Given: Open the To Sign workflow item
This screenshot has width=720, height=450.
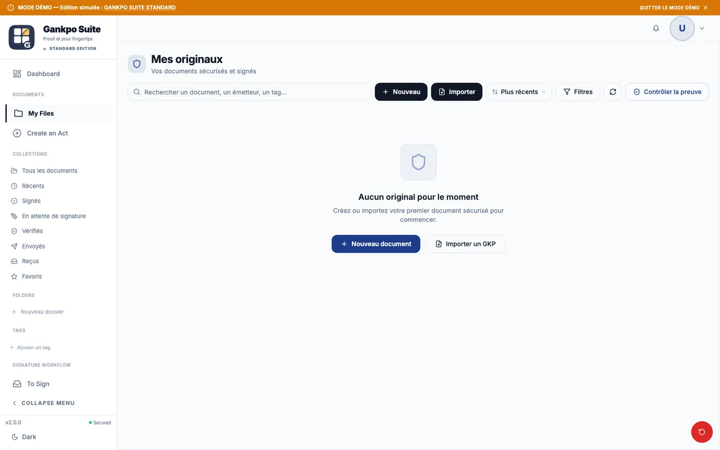Looking at the screenshot, I should [58, 384].
